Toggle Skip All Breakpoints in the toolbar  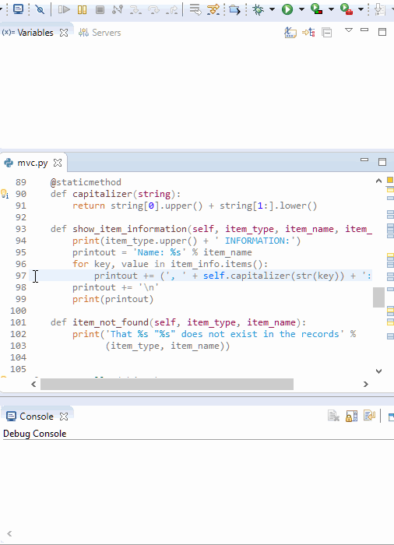(40, 9)
